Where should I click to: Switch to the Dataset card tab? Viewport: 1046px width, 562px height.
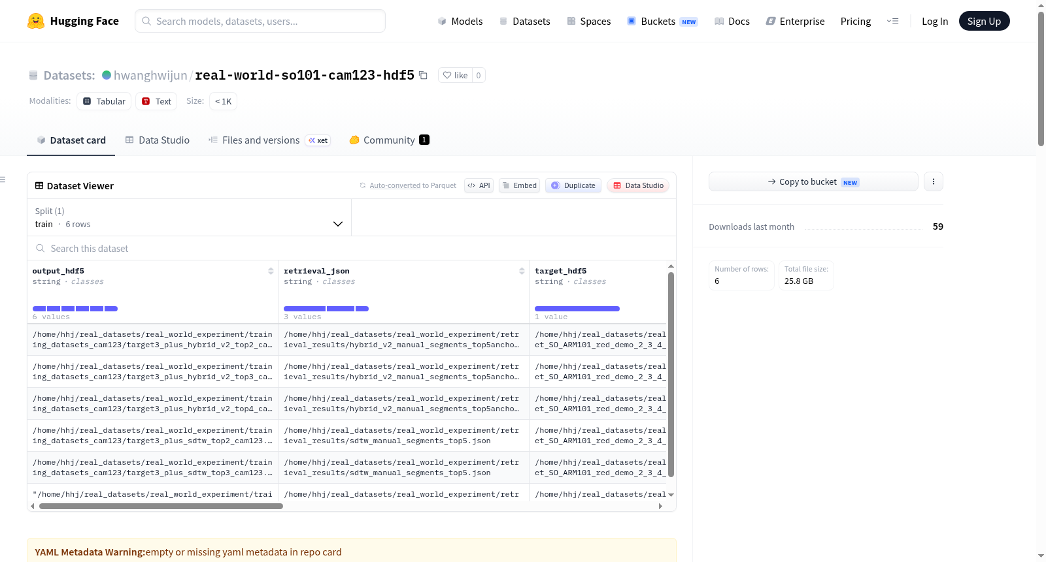71,140
